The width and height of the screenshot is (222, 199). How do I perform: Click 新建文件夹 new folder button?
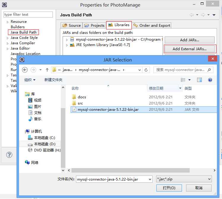click(53, 80)
